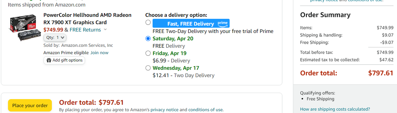Select Saturday, Apr 20 free delivery
397x113 pixels.
[x=148, y=38]
